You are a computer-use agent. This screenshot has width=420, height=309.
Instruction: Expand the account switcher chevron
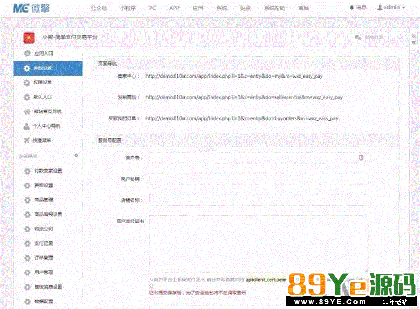coord(400,37)
